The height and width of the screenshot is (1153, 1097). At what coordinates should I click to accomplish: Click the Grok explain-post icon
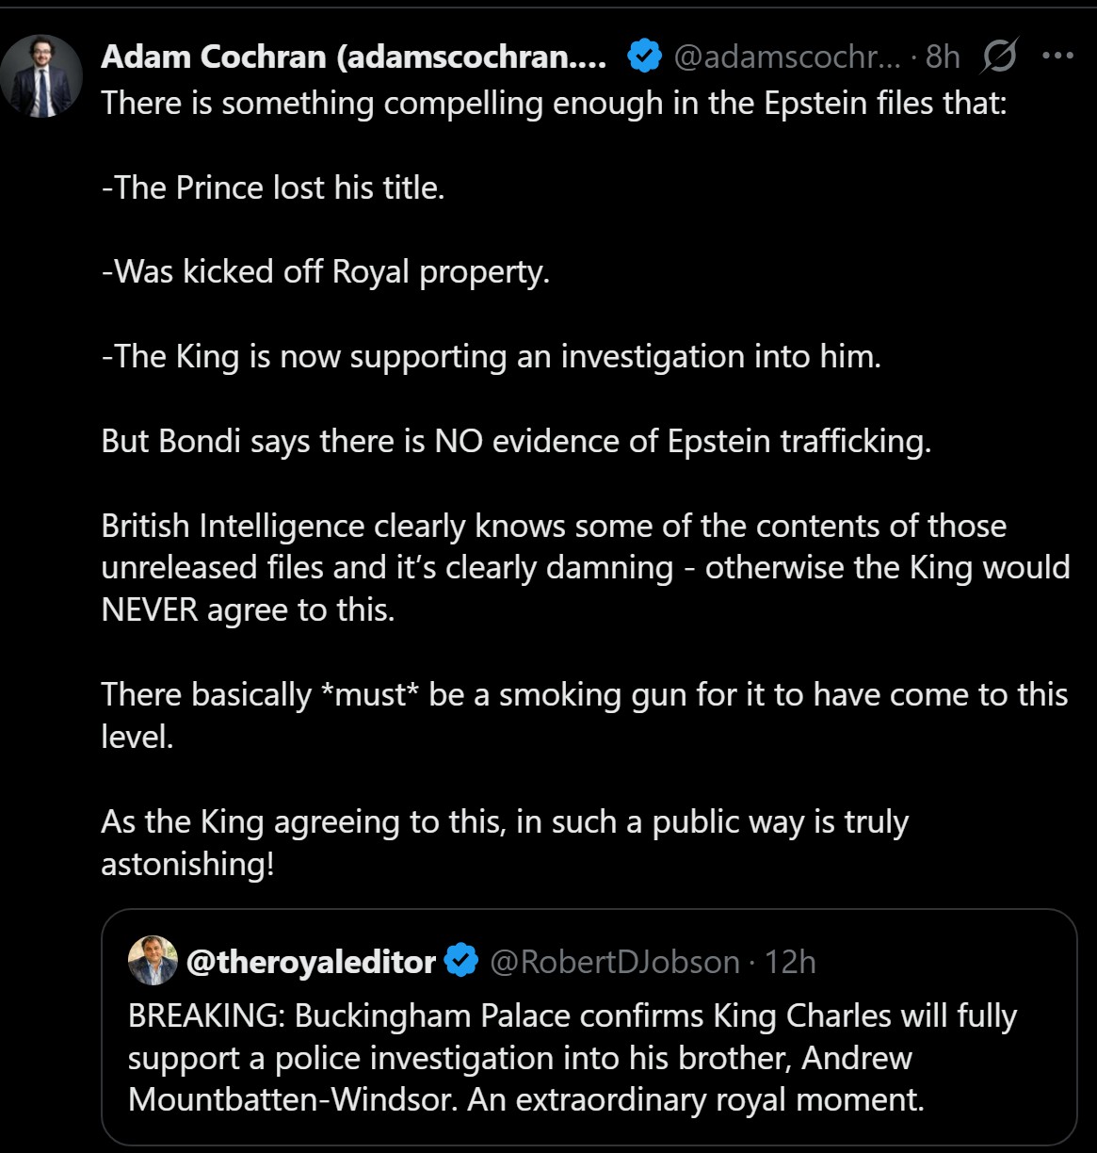point(998,58)
